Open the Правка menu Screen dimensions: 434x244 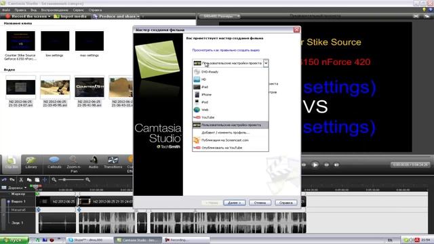(20, 10)
